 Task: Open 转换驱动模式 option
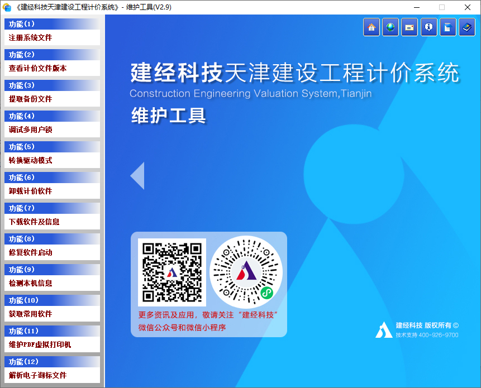(x=52, y=161)
